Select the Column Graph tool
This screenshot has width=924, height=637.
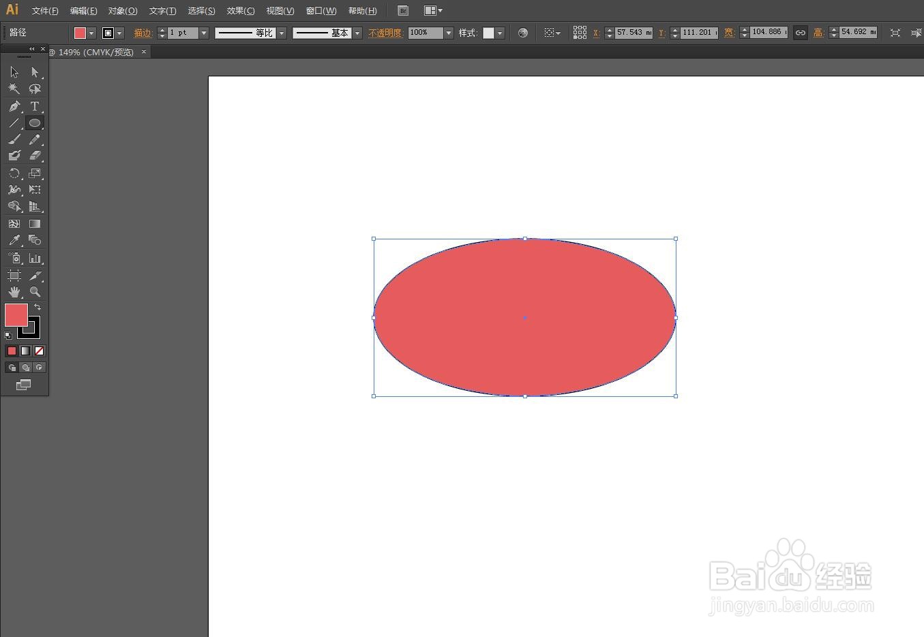[35, 258]
